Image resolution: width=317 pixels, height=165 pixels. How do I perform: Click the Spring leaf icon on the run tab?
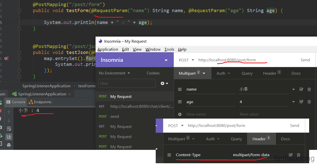[15, 94]
